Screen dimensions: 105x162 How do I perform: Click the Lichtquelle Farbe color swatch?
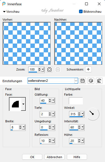tap(76, 101)
